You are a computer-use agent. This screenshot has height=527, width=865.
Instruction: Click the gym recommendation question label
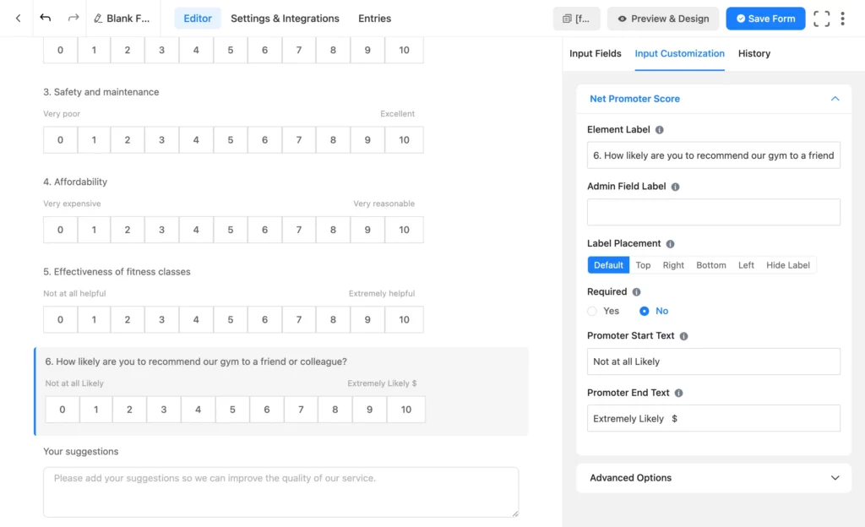196,361
